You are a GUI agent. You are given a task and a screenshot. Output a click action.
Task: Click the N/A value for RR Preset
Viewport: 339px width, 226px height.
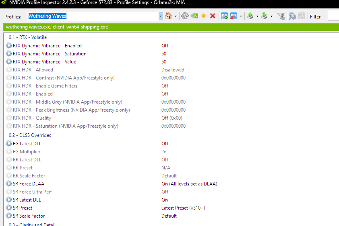point(165,167)
